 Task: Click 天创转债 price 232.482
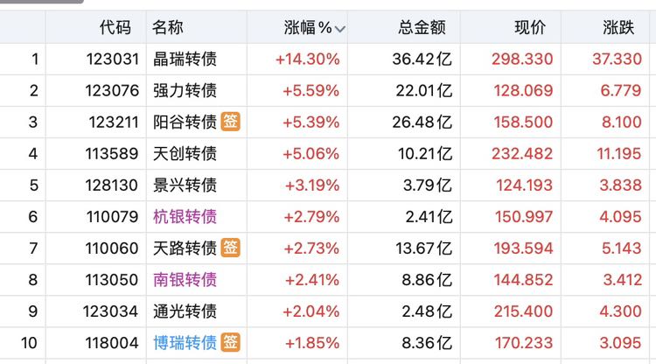[x=522, y=153]
